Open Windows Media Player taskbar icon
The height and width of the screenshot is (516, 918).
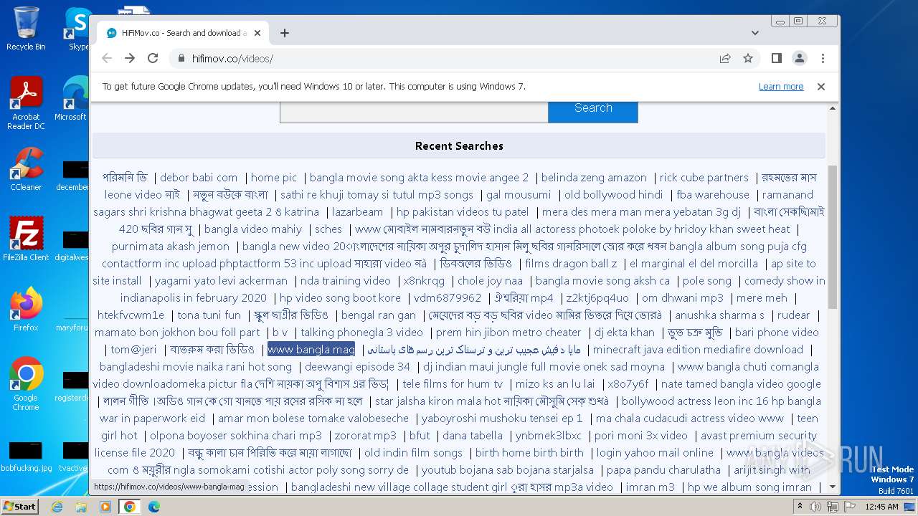pos(105,507)
